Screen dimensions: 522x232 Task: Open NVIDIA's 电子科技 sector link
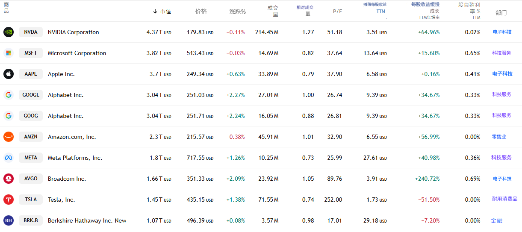pos(502,32)
